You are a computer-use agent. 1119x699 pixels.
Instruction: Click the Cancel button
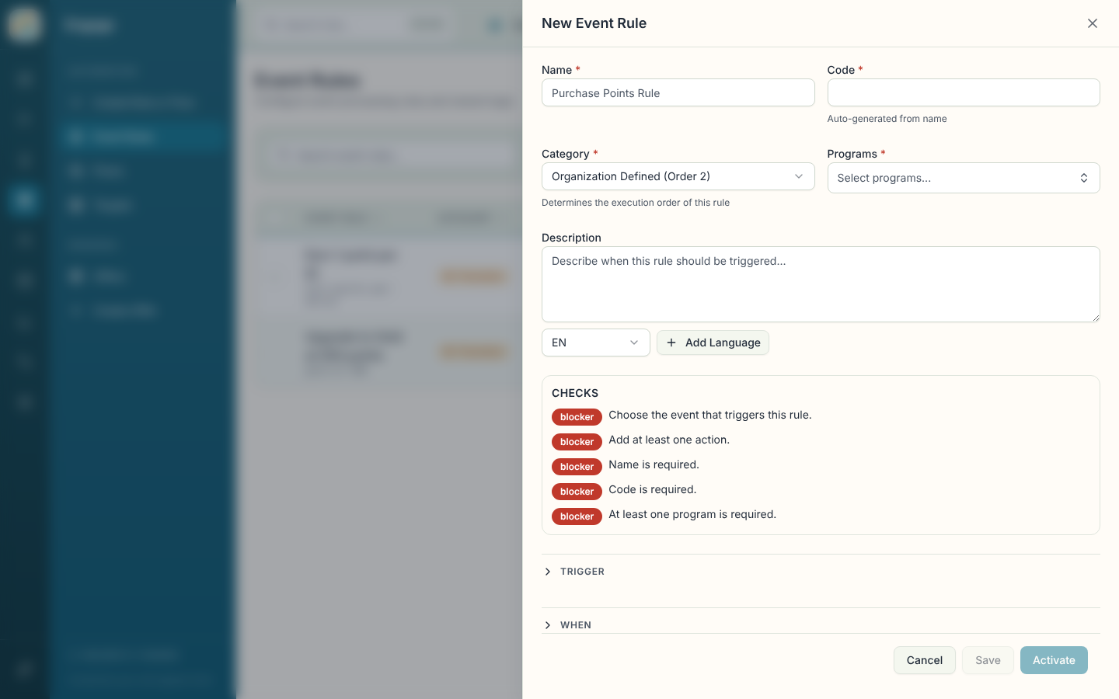point(924,660)
